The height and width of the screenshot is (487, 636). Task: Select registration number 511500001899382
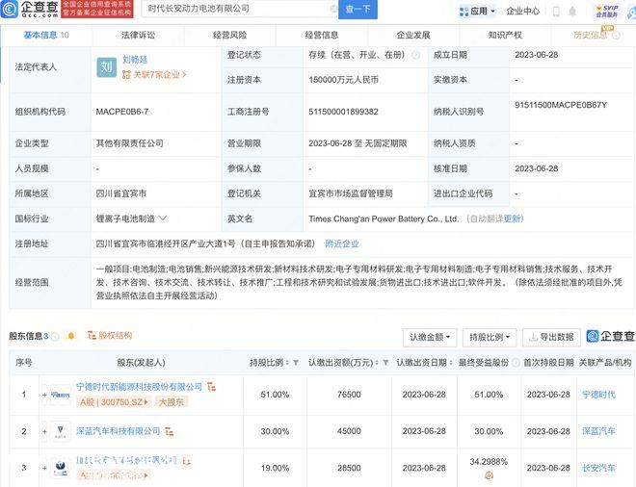coord(344,112)
